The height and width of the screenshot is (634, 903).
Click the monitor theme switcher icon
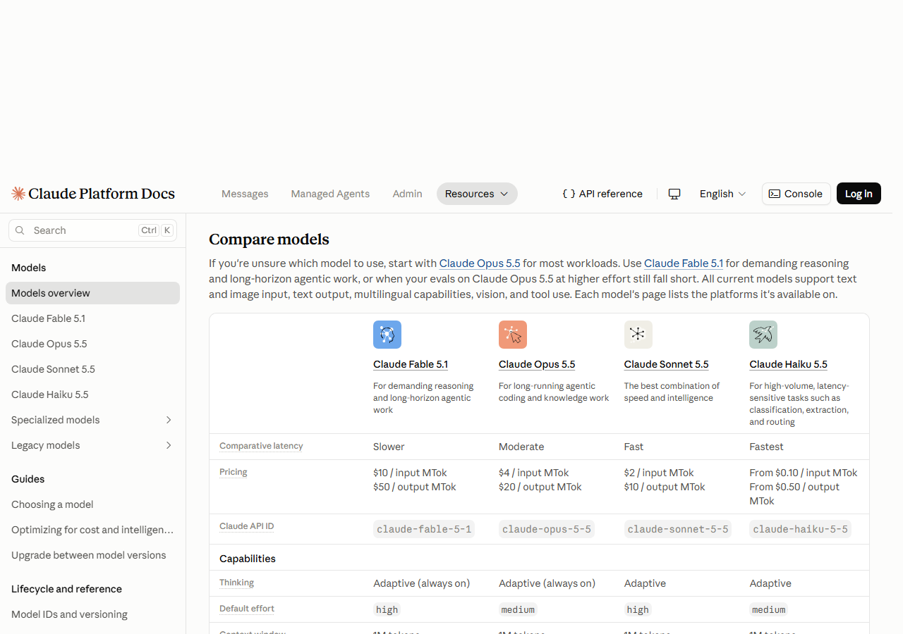tap(674, 194)
